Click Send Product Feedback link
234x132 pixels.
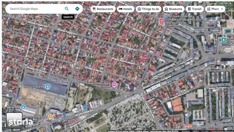point(222,131)
